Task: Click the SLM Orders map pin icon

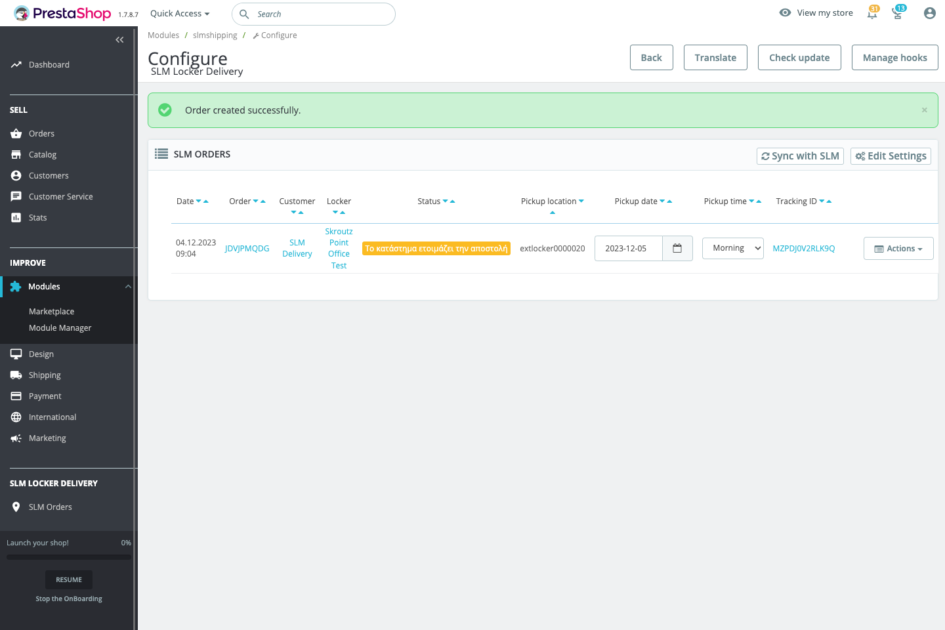Action: click(16, 507)
